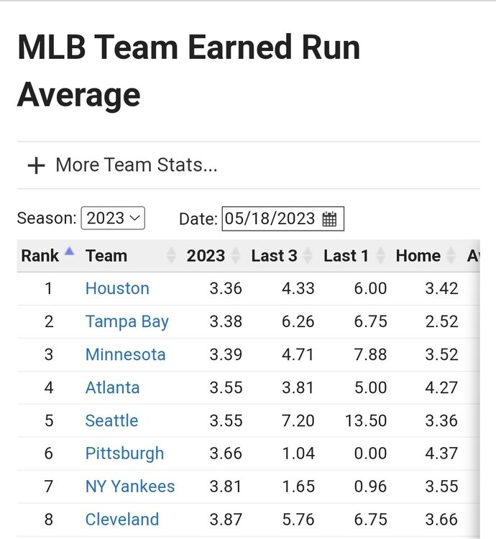Click the Last 3 column sort arrows
The width and height of the screenshot is (496, 539).
click(x=308, y=256)
